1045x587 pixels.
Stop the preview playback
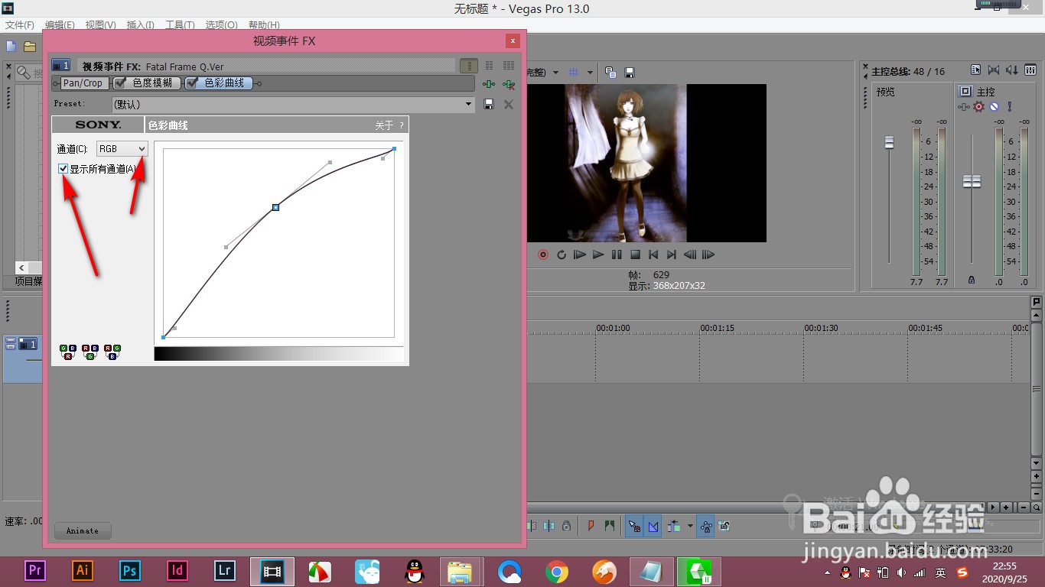tap(635, 255)
